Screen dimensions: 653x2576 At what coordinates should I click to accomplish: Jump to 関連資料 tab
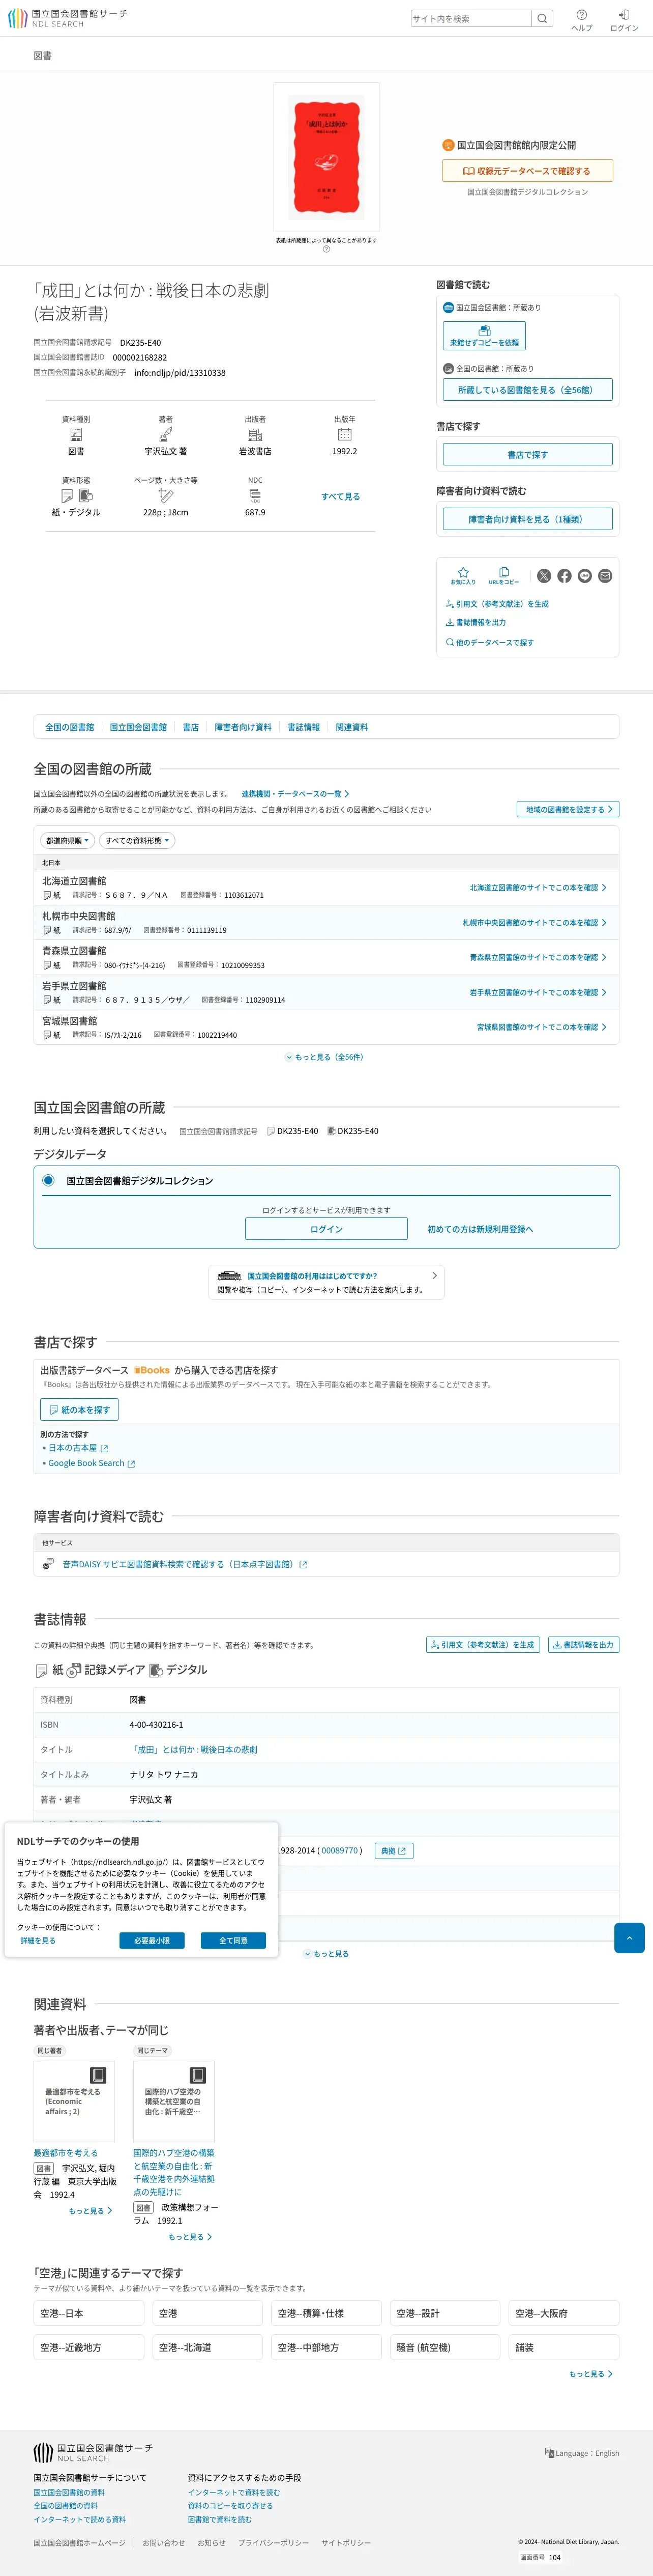pyautogui.click(x=351, y=727)
